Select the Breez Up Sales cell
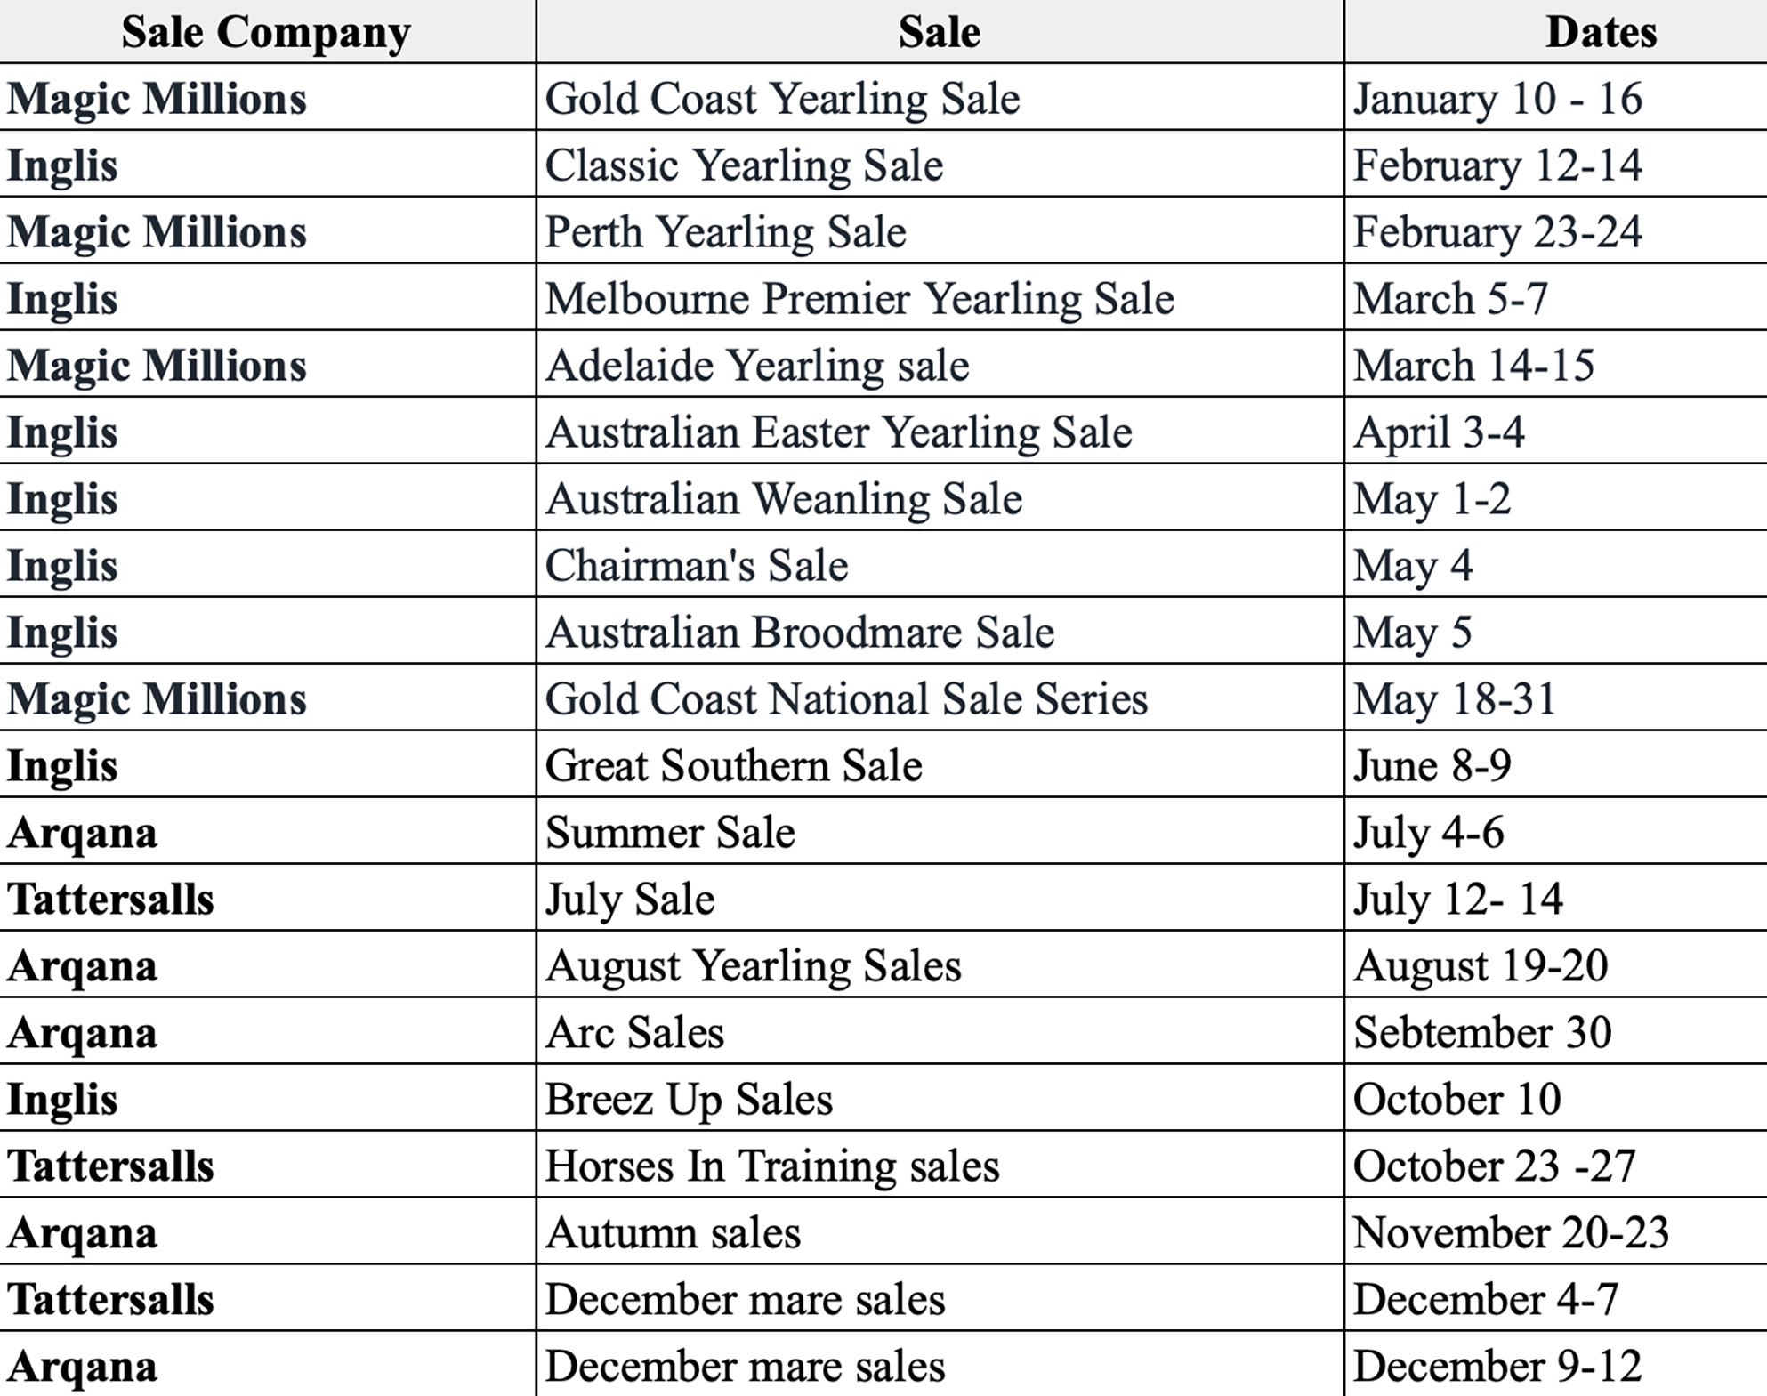This screenshot has height=1396, width=1767. click(940, 1098)
